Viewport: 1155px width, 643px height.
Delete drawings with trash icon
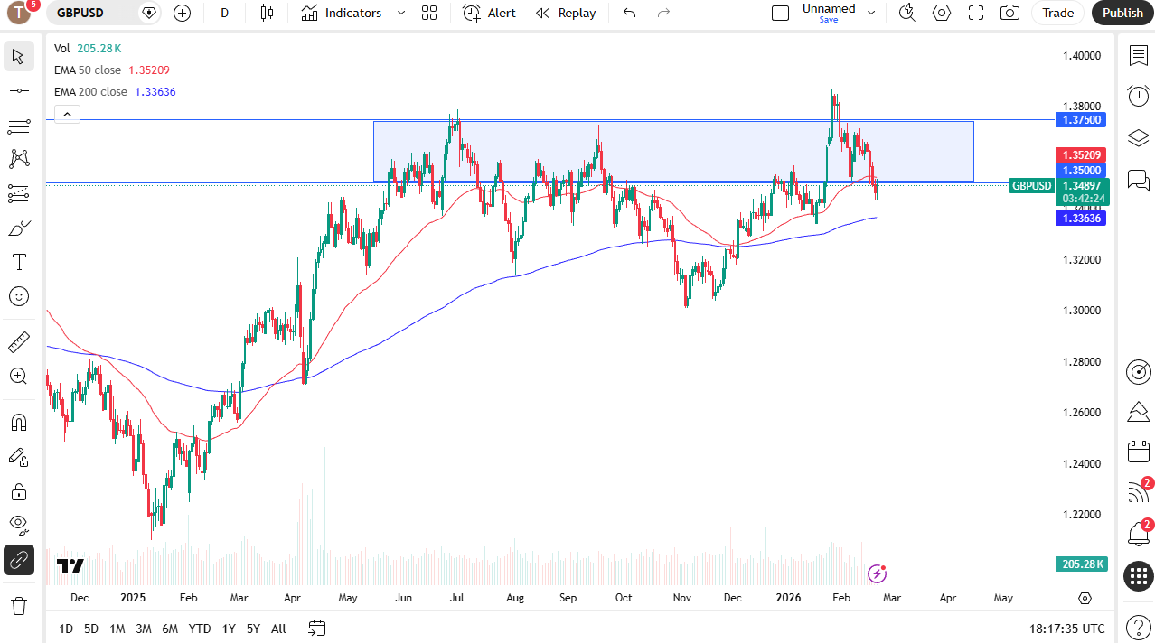point(18,605)
